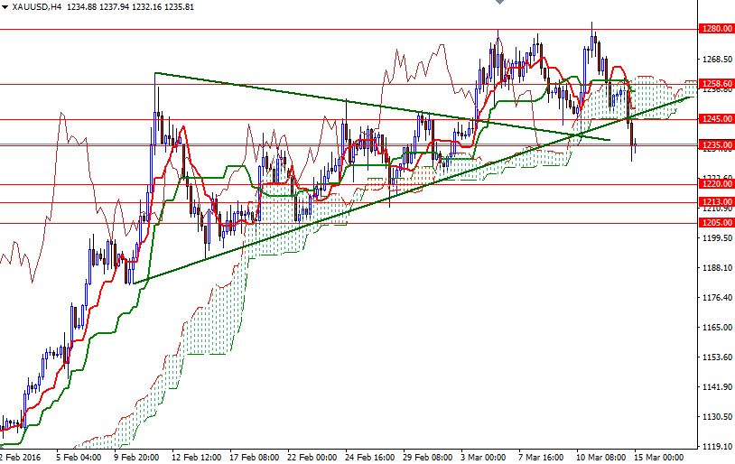
Task: Select the 1280.00 red price level label
Action: 715,29
